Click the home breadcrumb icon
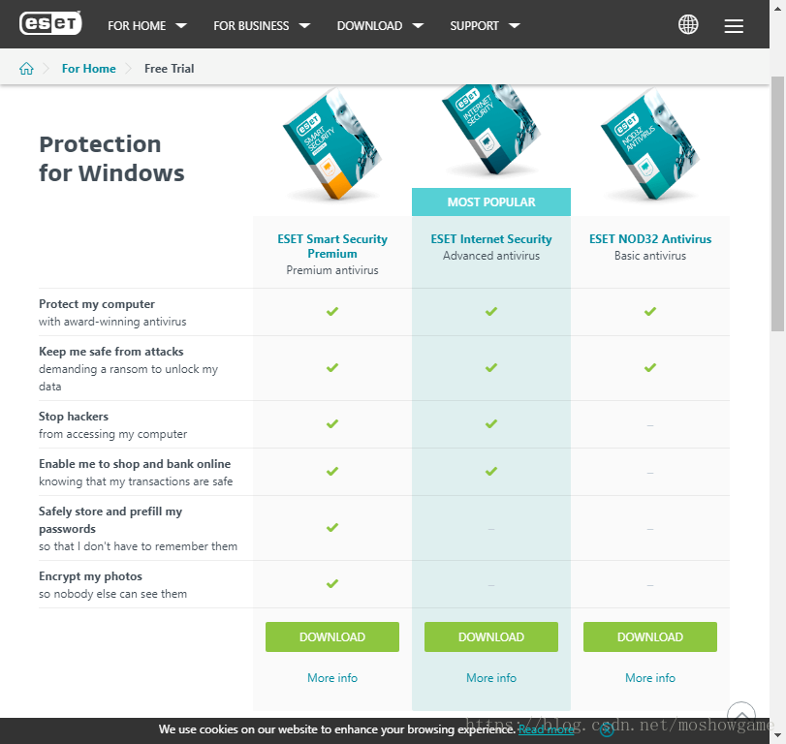 [x=26, y=69]
